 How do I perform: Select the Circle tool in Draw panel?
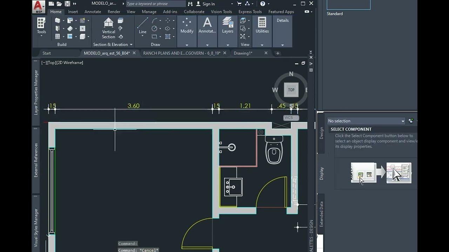click(154, 29)
